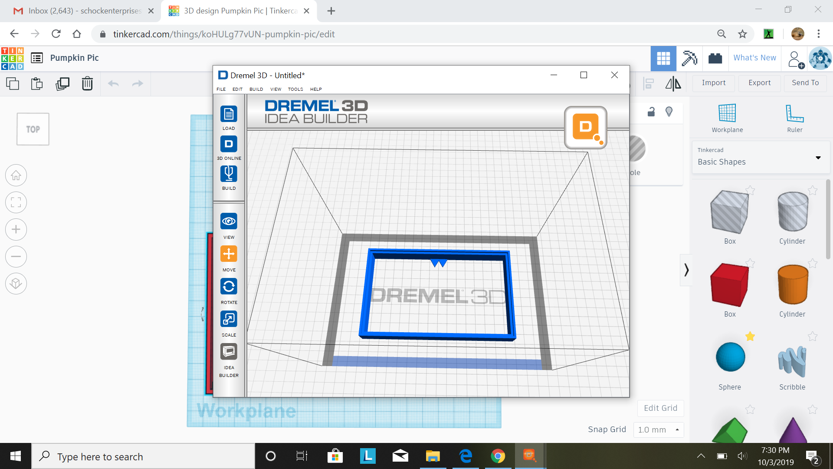Toggle the lock icon in the inspector
This screenshot has height=469, width=833.
tap(650, 112)
